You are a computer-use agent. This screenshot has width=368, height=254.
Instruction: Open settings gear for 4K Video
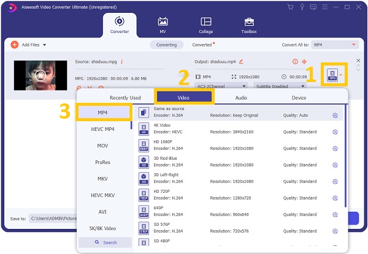tap(335, 132)
